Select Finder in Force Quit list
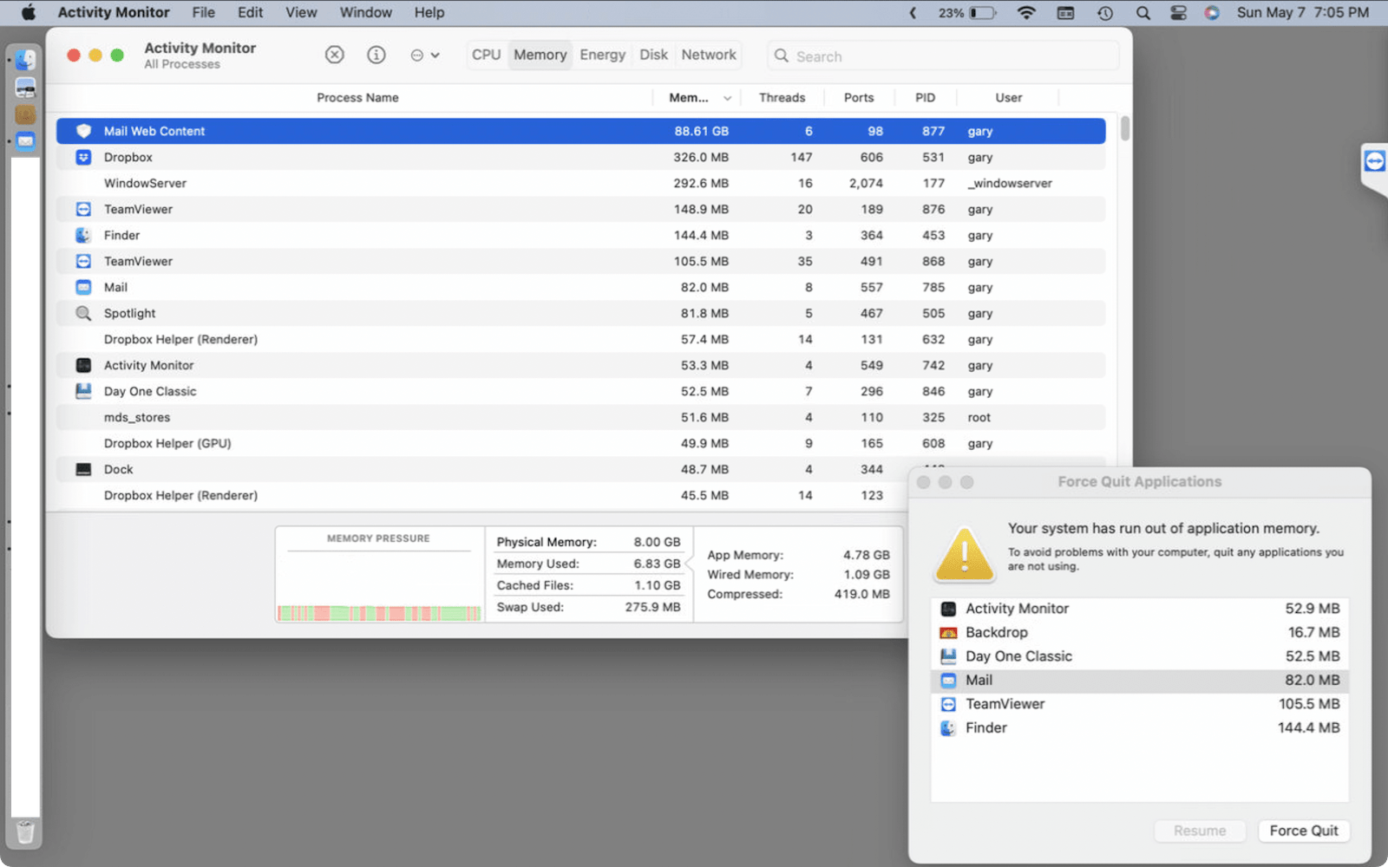Screen dimensions: 1388x867 (x=1139, y=728)
